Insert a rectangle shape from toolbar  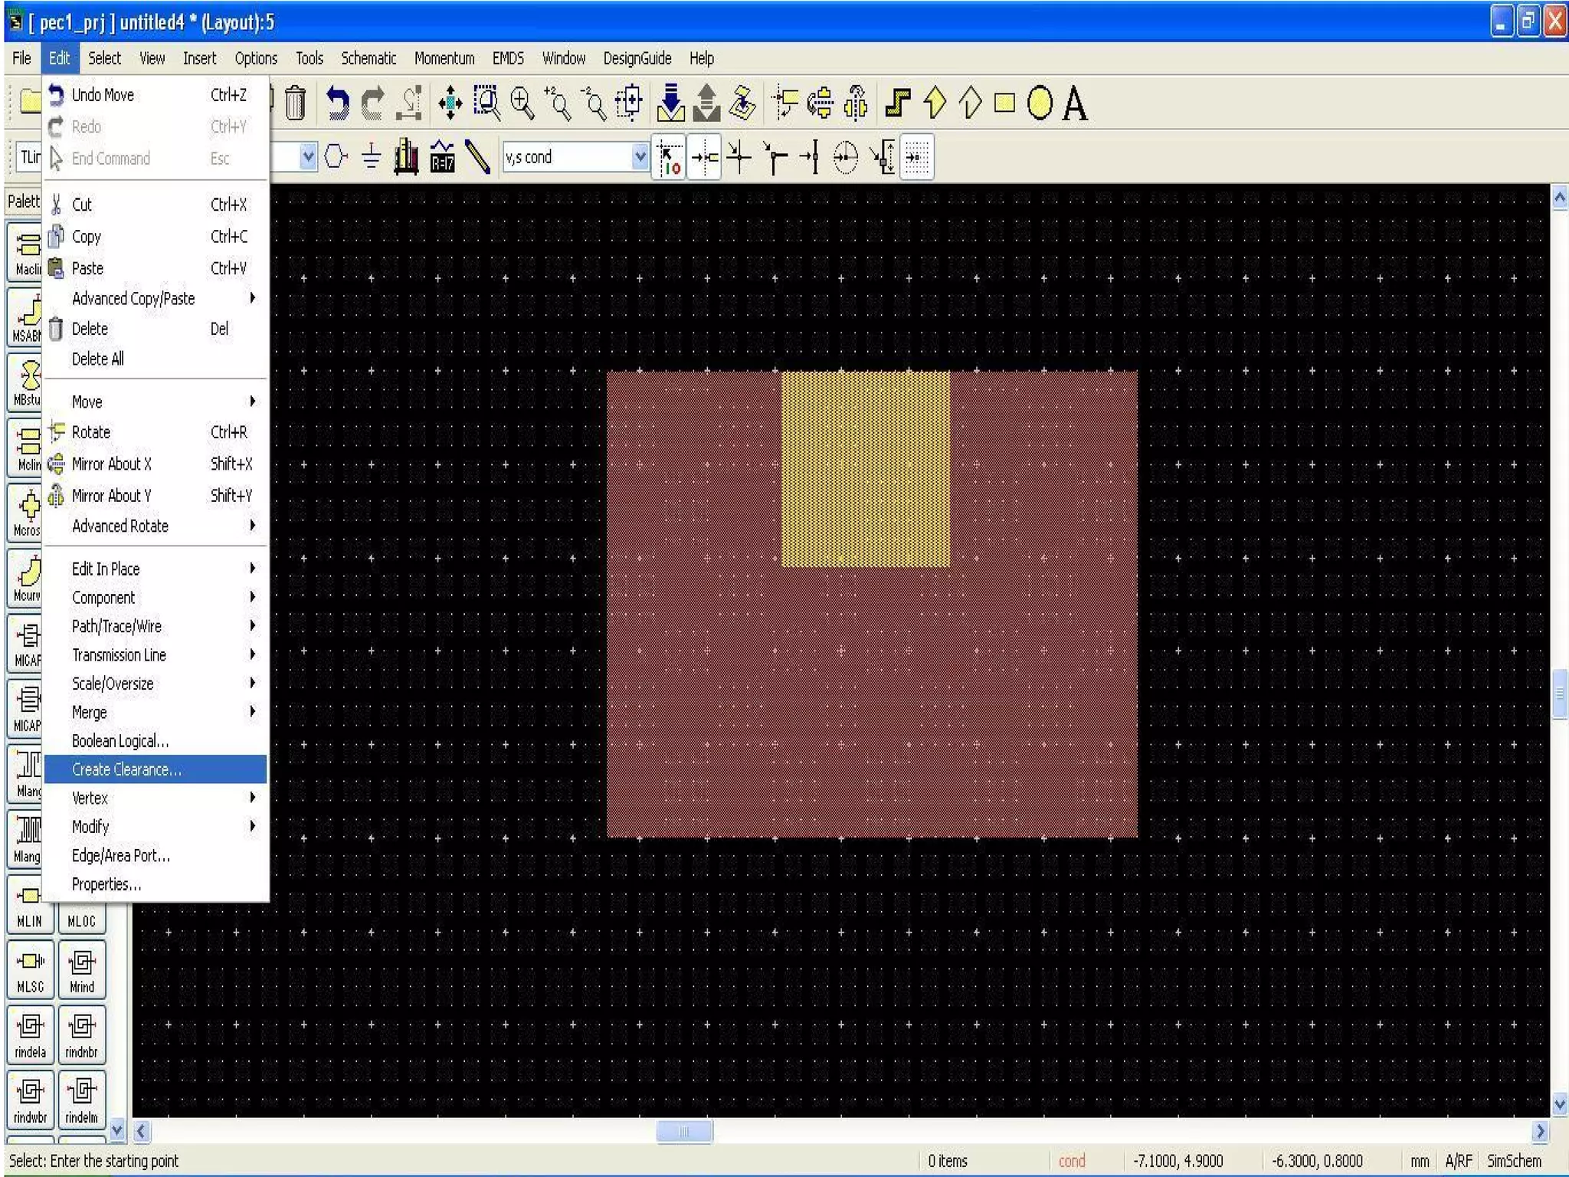point(1004,103)
